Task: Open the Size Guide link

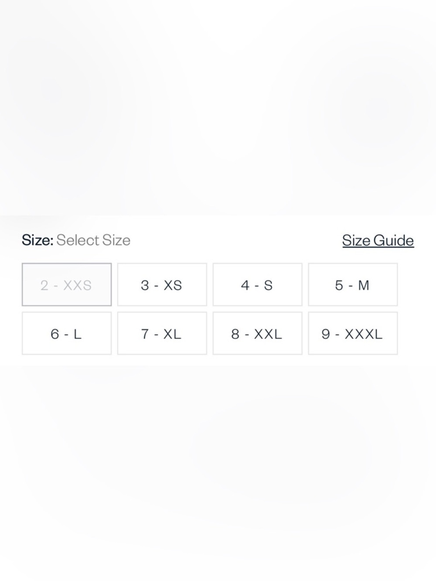Action: coord(378,240)
